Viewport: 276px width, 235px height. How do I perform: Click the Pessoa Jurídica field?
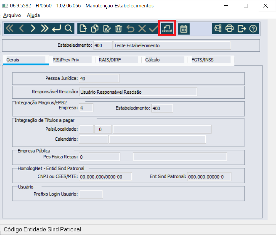click(x=99, y=79)
